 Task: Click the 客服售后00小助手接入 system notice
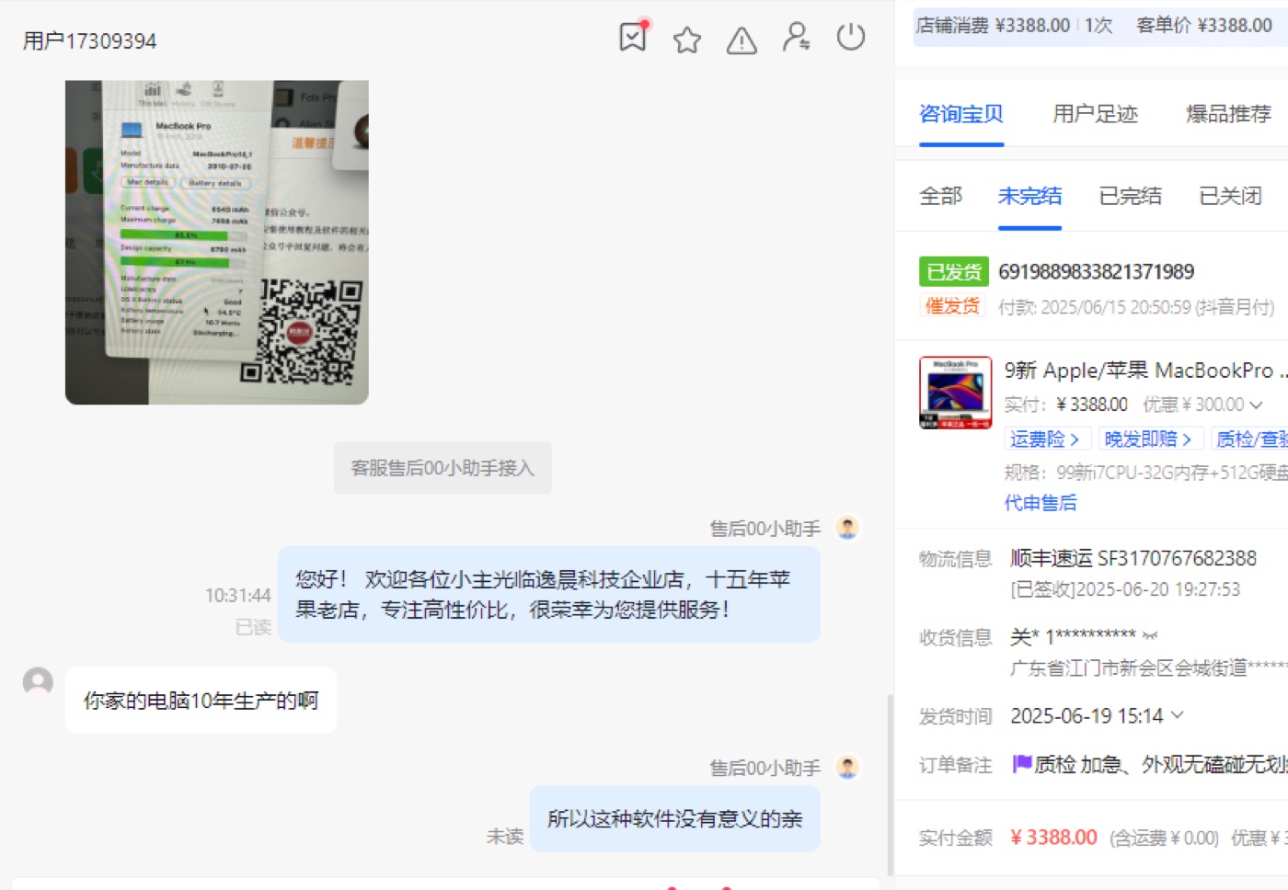(443, 468)
